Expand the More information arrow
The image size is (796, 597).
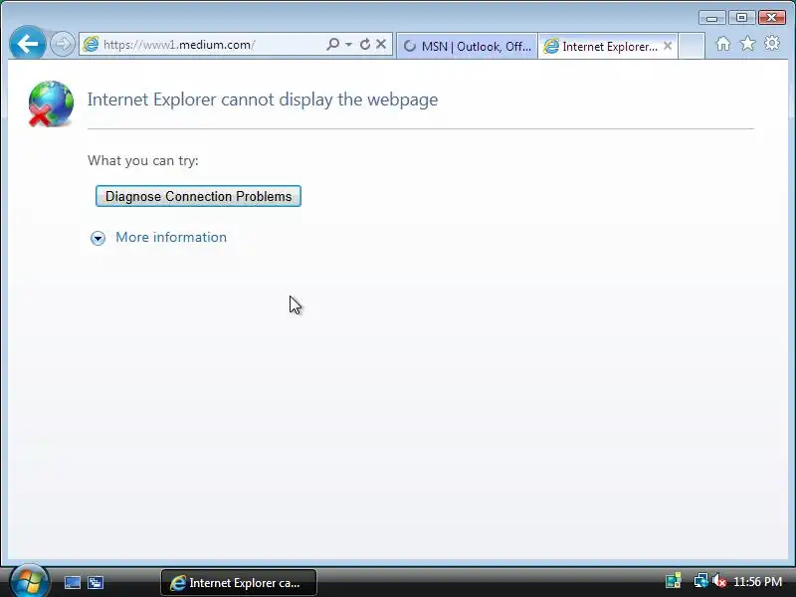98,238
